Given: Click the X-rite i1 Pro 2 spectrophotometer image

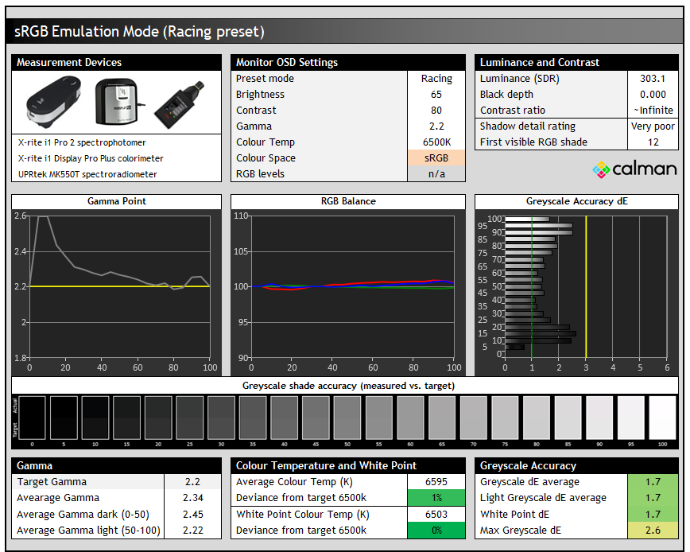Looking at the screenshot, I should coord(54,103).
